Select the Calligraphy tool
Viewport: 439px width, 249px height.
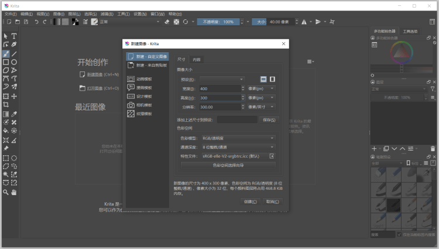[14, 45]
